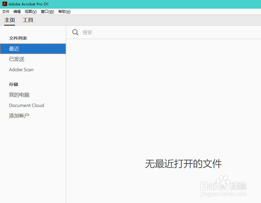This screenshot has height=203, width=261.
Task: Click the 文件列表 section heading
Action: point(18,38)
